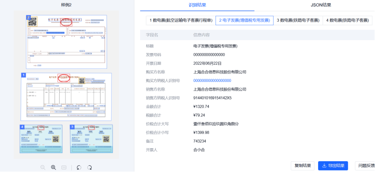Rotate the preview clockwise
This screenshot has height=172, width=375.
click(90, 167)
